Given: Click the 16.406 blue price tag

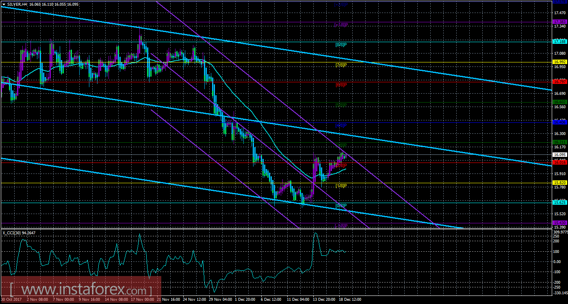Looking at the screenshot, I should click(559, 122).
